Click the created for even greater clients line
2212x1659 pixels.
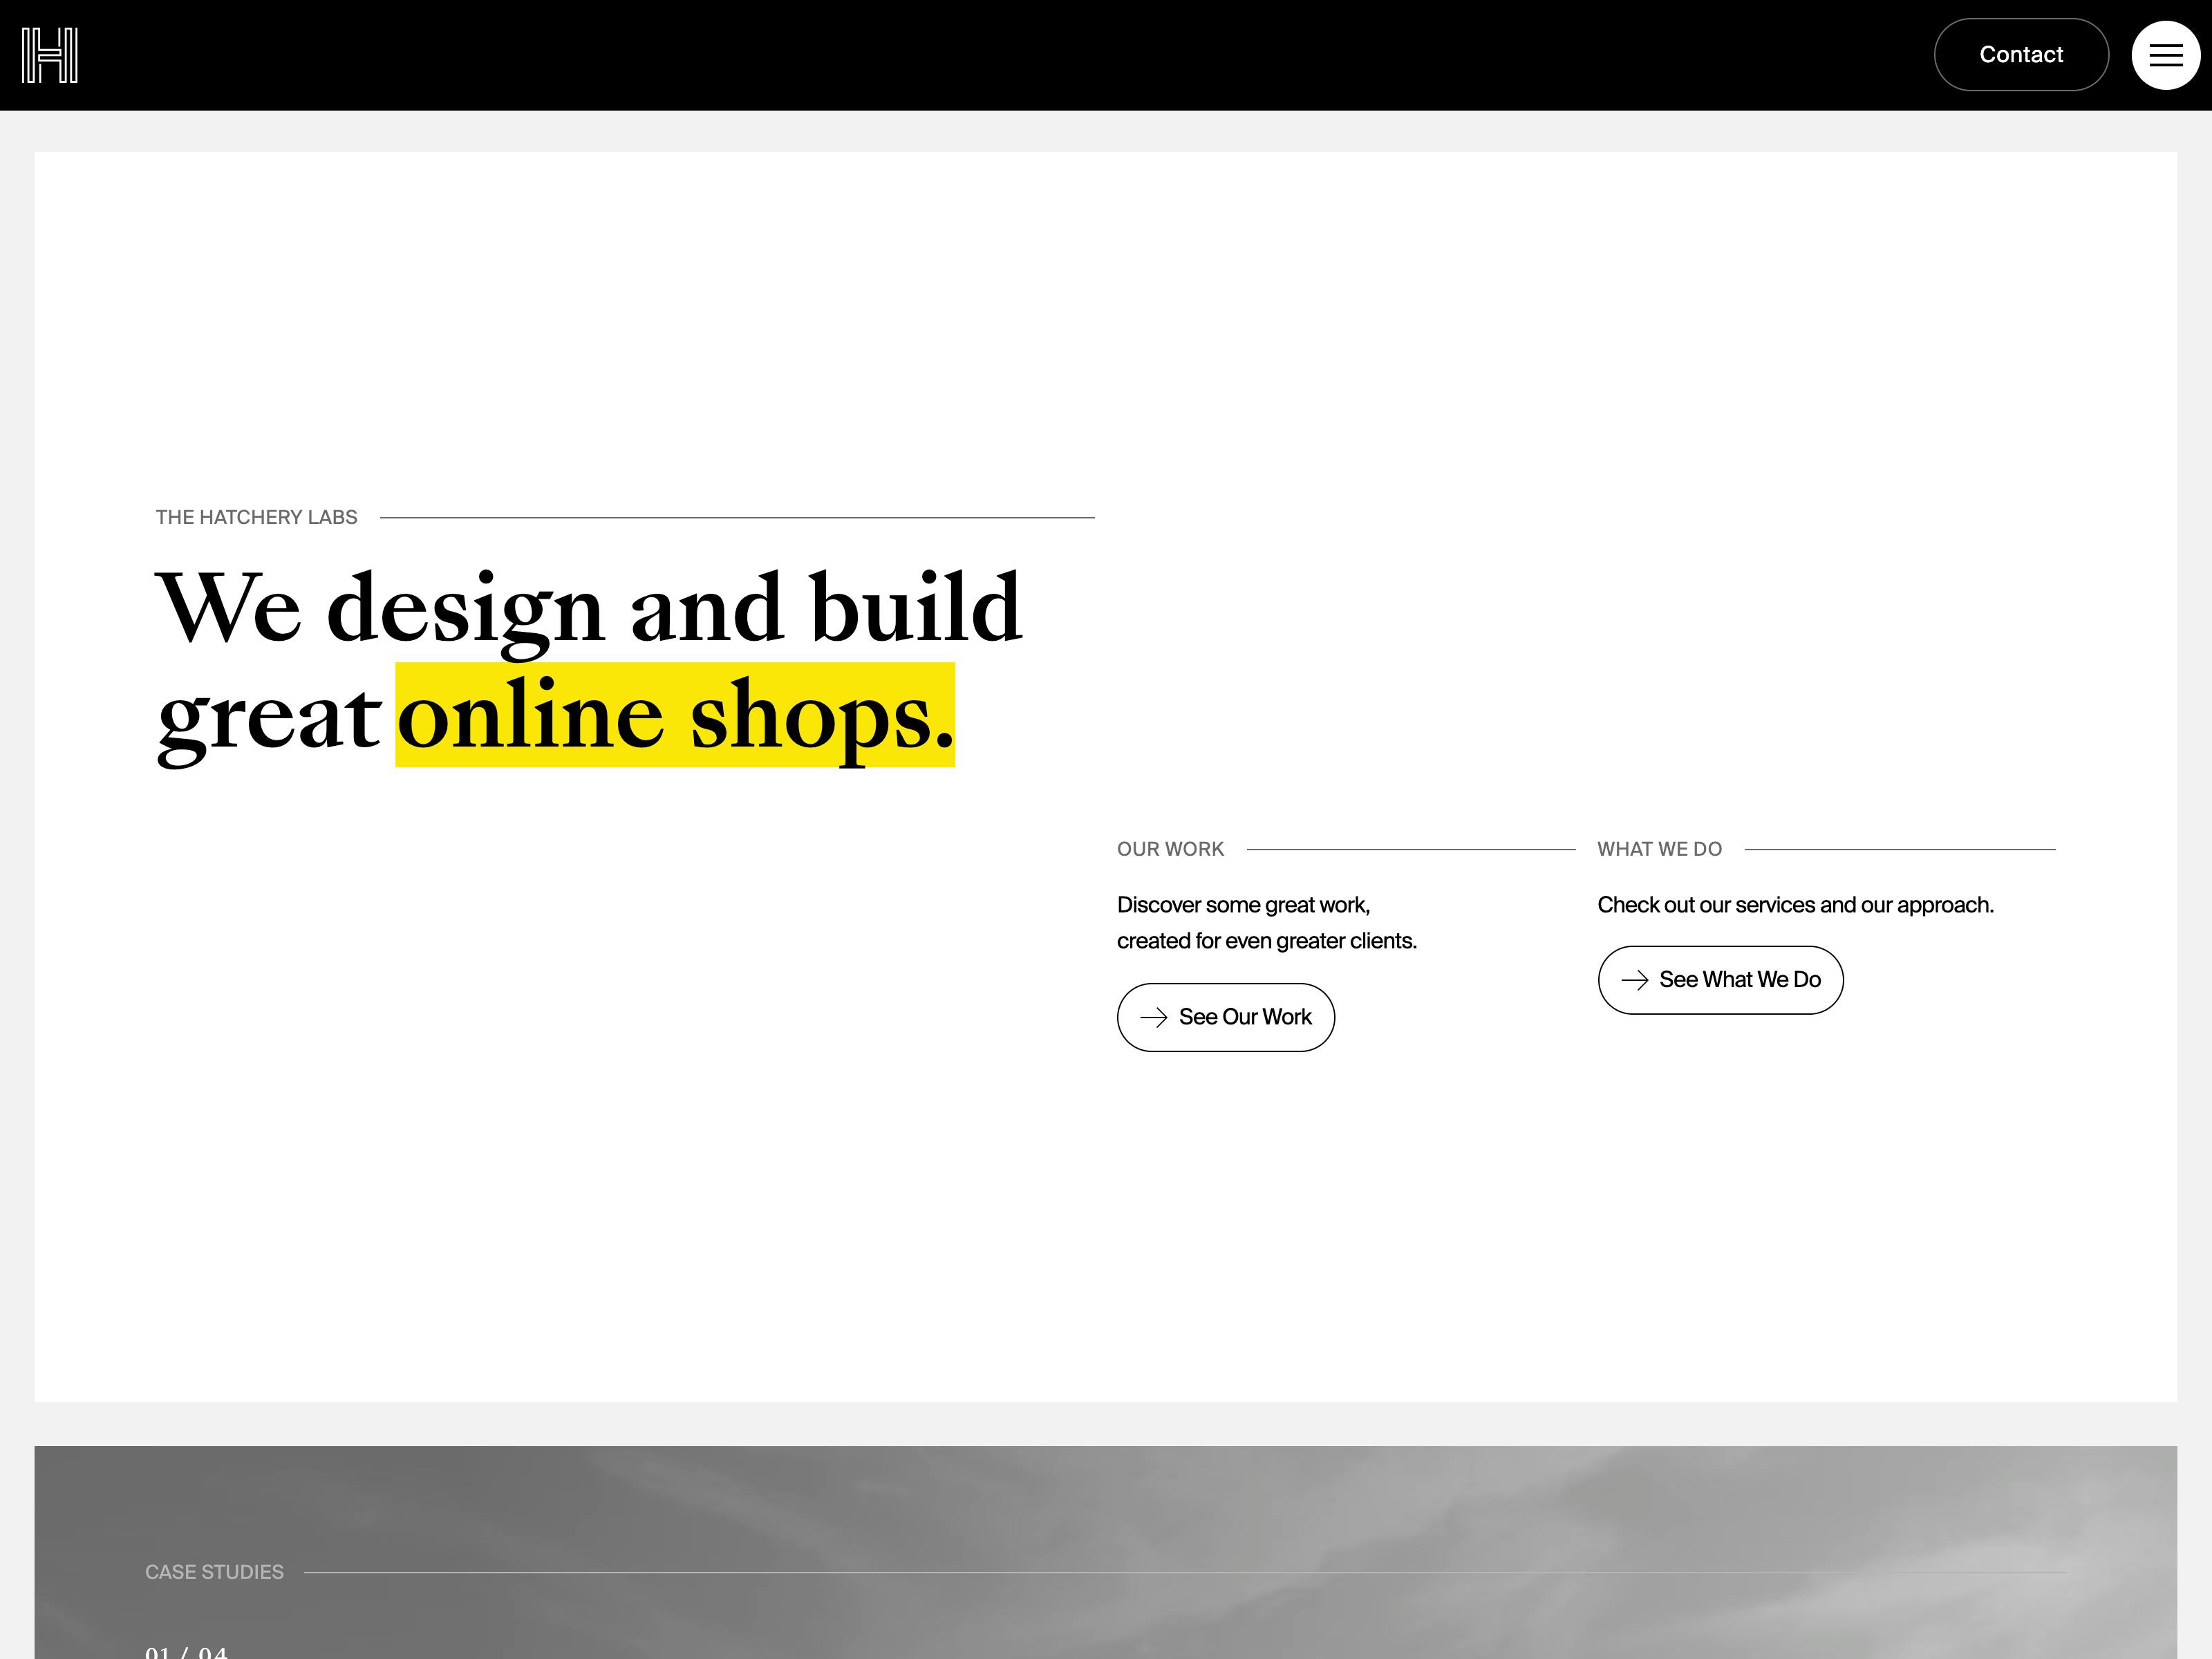coord(1266,941)
